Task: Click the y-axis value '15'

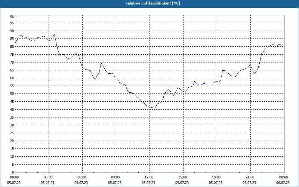Action: tap(12, 148)
